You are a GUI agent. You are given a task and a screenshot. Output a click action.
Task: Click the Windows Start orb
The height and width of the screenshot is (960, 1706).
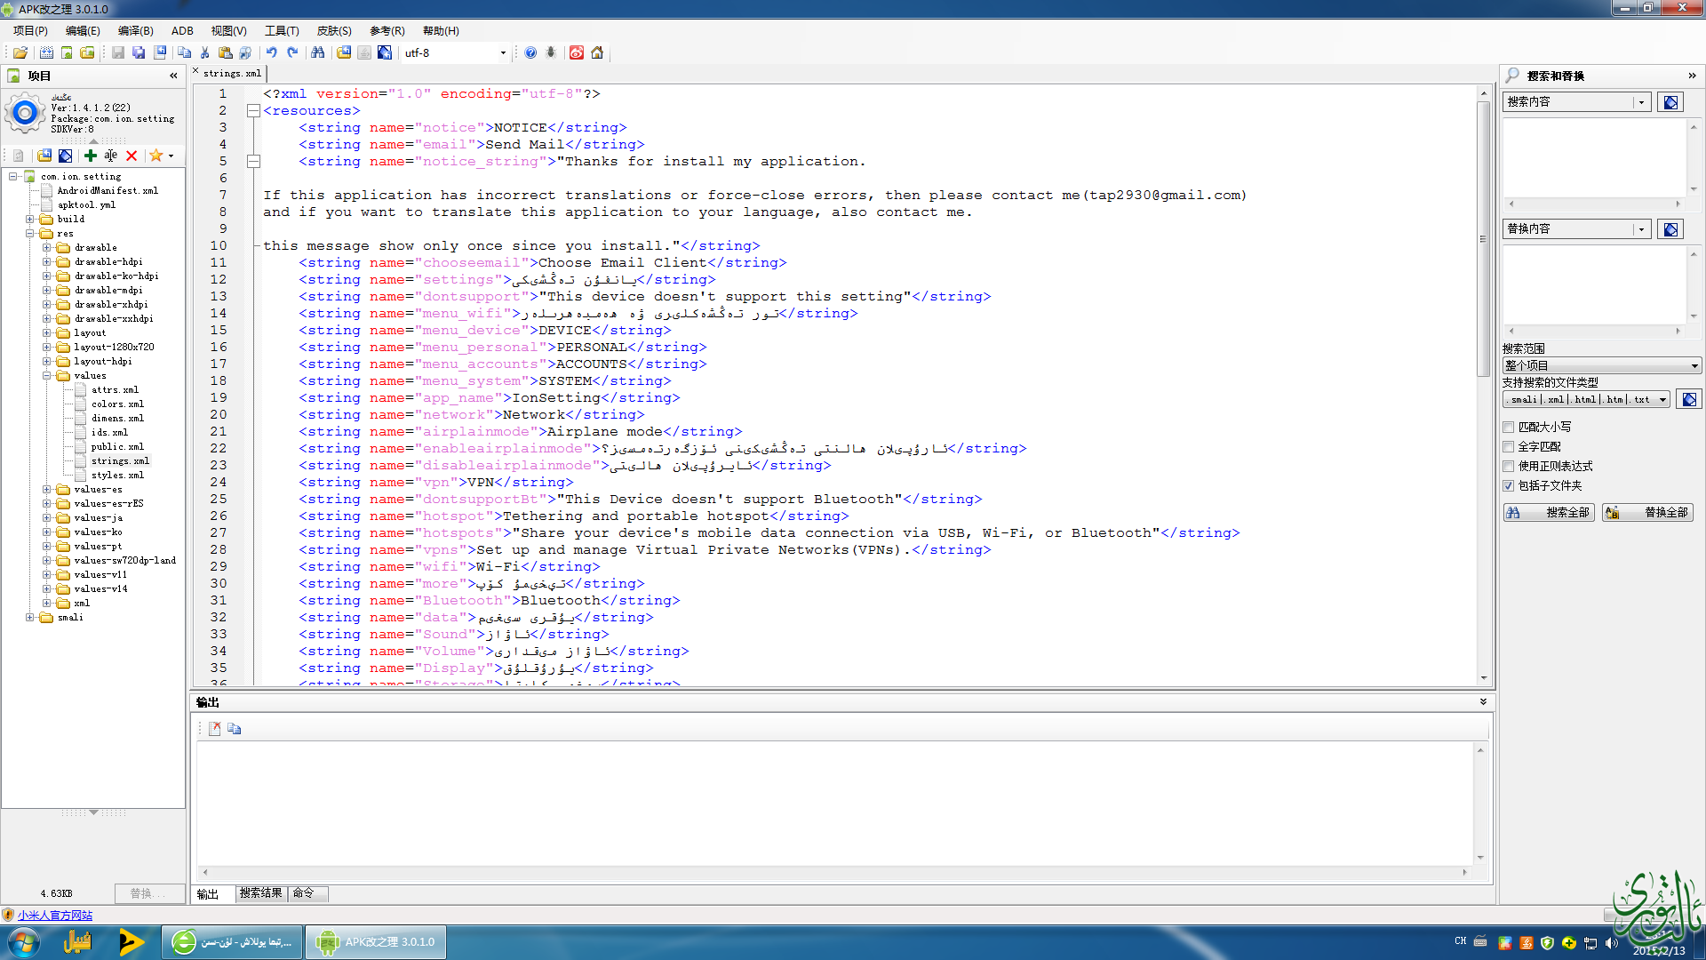(24, 942)
